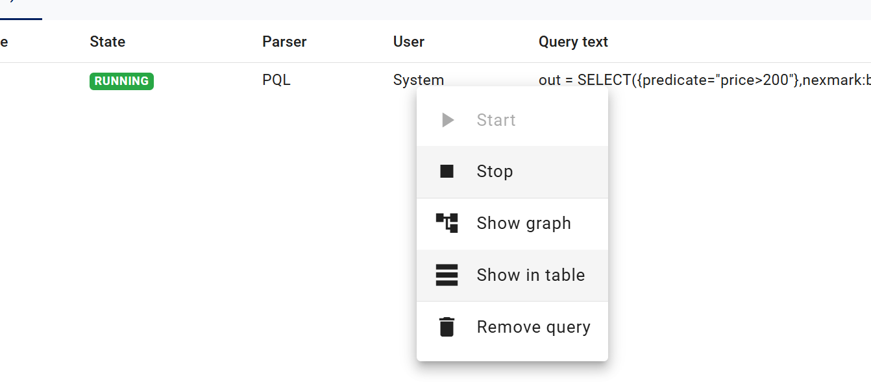This screenshot has width=871, height=382.
Task: Click the PQL parser cell
Action: 276,80
